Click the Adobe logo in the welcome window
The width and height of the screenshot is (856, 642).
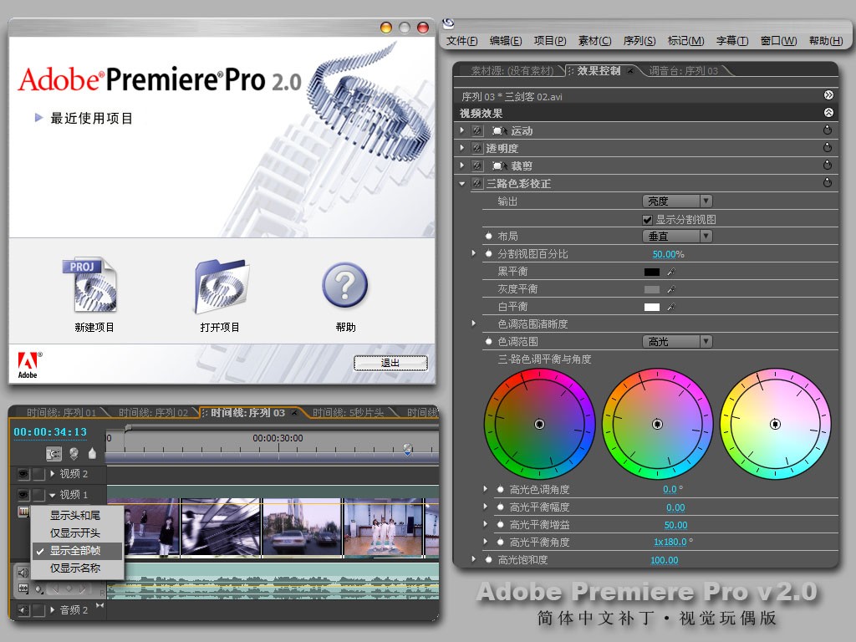28,365
